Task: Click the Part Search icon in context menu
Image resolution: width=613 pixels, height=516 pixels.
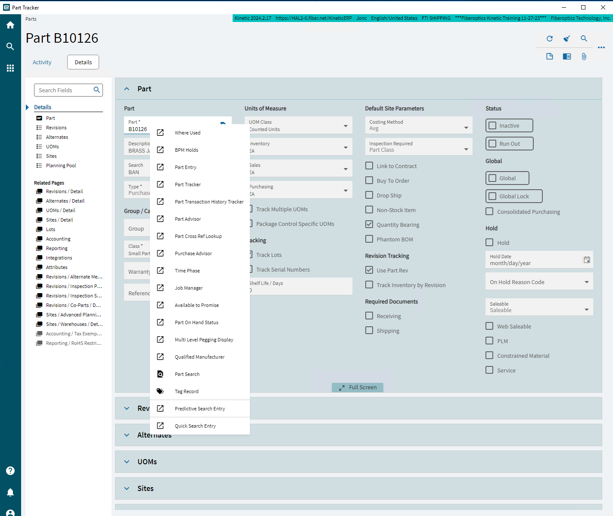Action: (160, 374)
